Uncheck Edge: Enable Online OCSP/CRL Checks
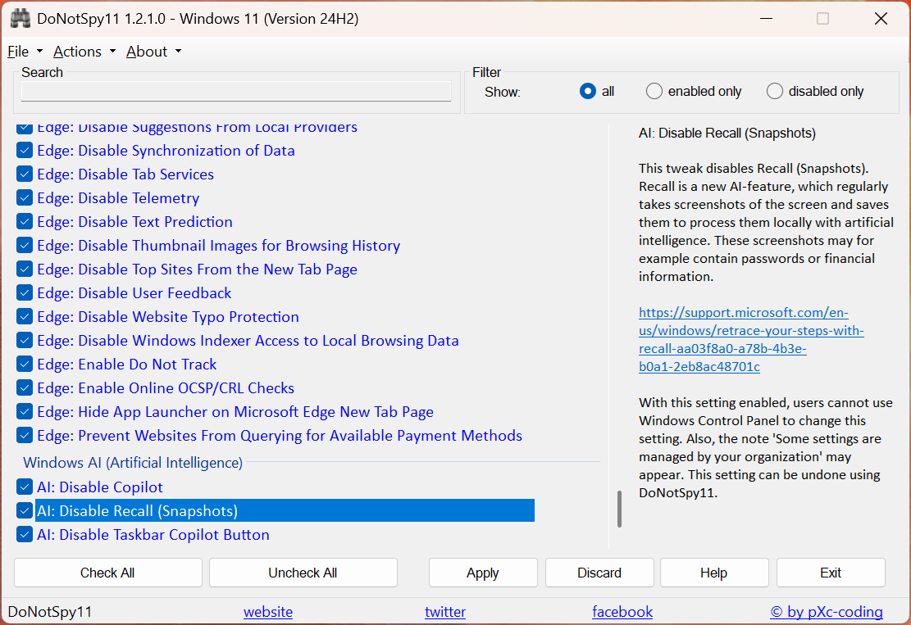The height and width of the screenshot is (625, 911). click(25, 388)
